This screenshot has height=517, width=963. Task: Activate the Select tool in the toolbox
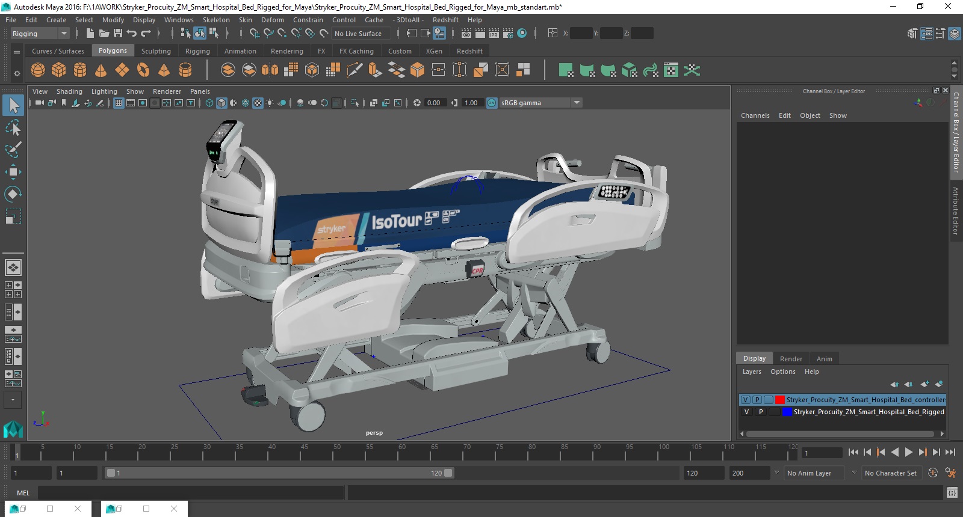(13, 106)
